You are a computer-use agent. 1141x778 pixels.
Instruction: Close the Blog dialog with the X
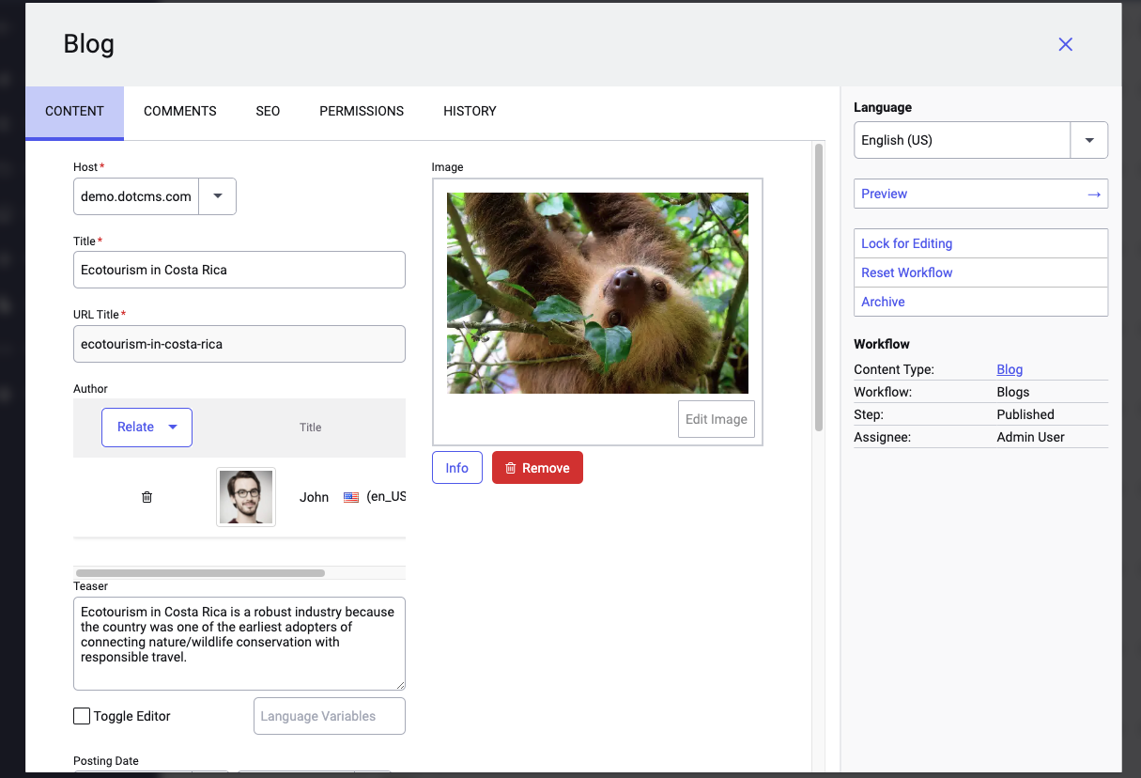coord(1065,44)
